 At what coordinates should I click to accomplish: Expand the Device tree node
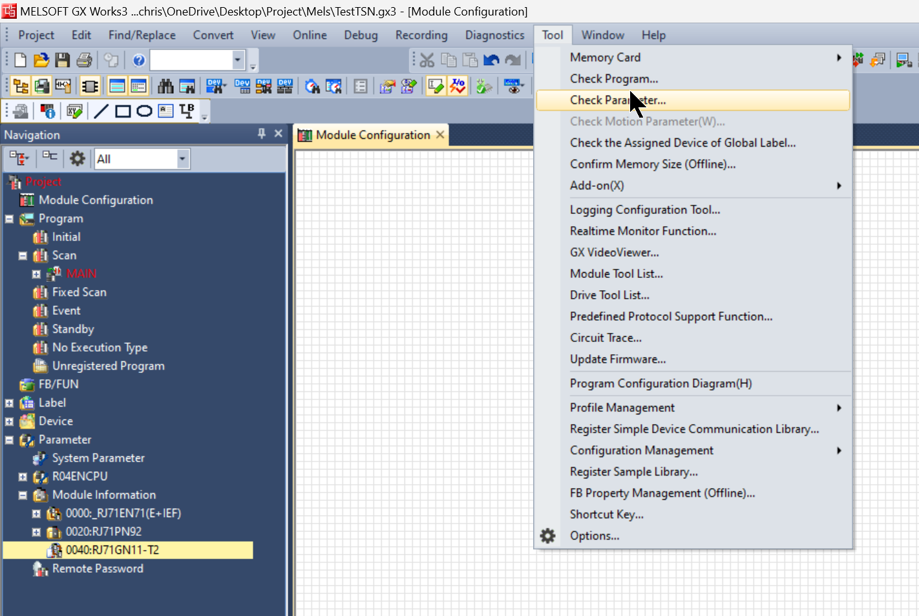pos(9,421)
